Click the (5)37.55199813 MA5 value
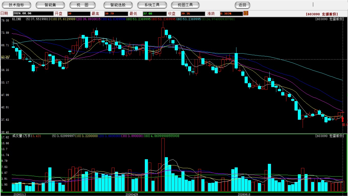This screenshot has height=196, width=348. point(38,19)
